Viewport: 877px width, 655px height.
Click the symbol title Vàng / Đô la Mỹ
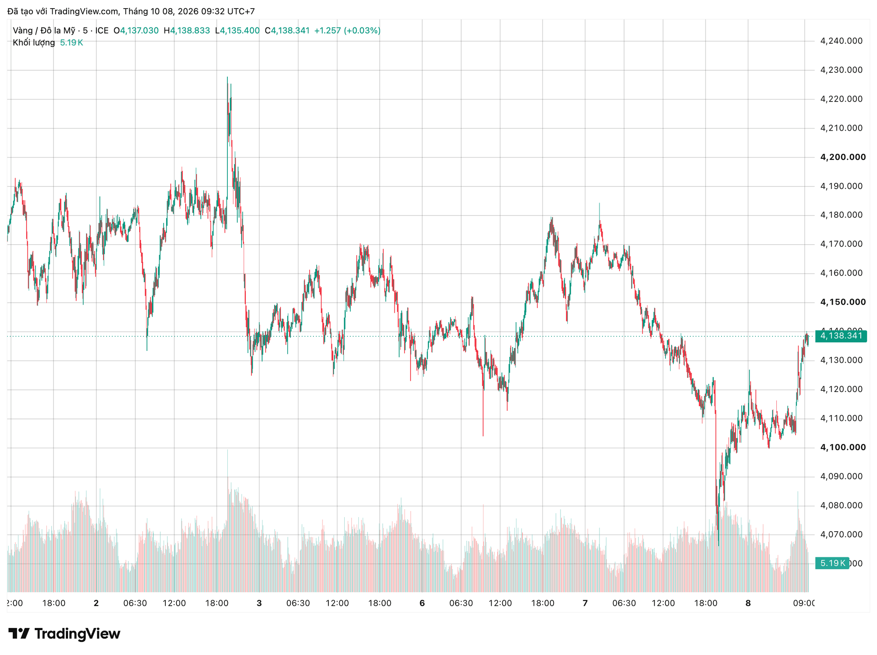[x=44, y=30]
